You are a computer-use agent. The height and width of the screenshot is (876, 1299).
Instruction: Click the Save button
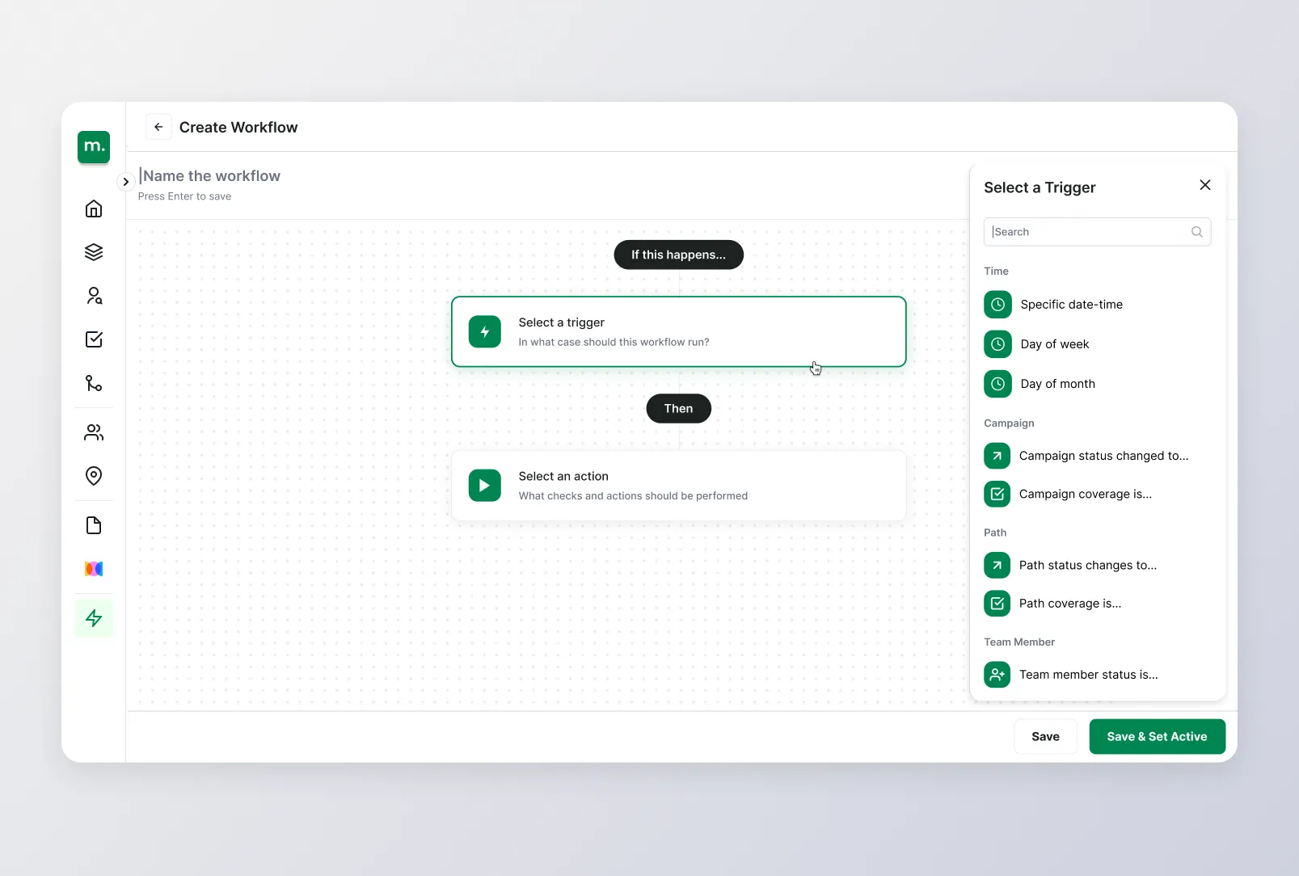[x=1045, y=736]
